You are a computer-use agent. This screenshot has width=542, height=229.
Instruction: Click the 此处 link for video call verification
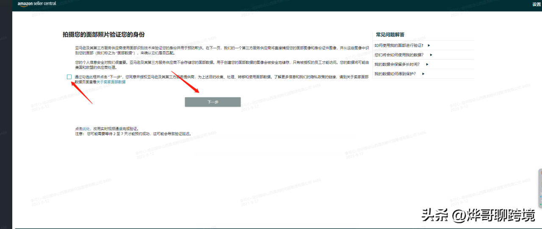click(x=86, y=128)
